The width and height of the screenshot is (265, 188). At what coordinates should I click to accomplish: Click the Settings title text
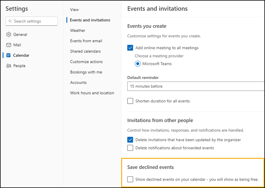click(x=17, y=9)
